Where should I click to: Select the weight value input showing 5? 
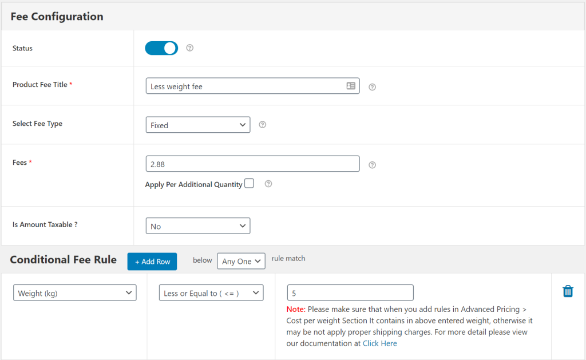point(350,293)
